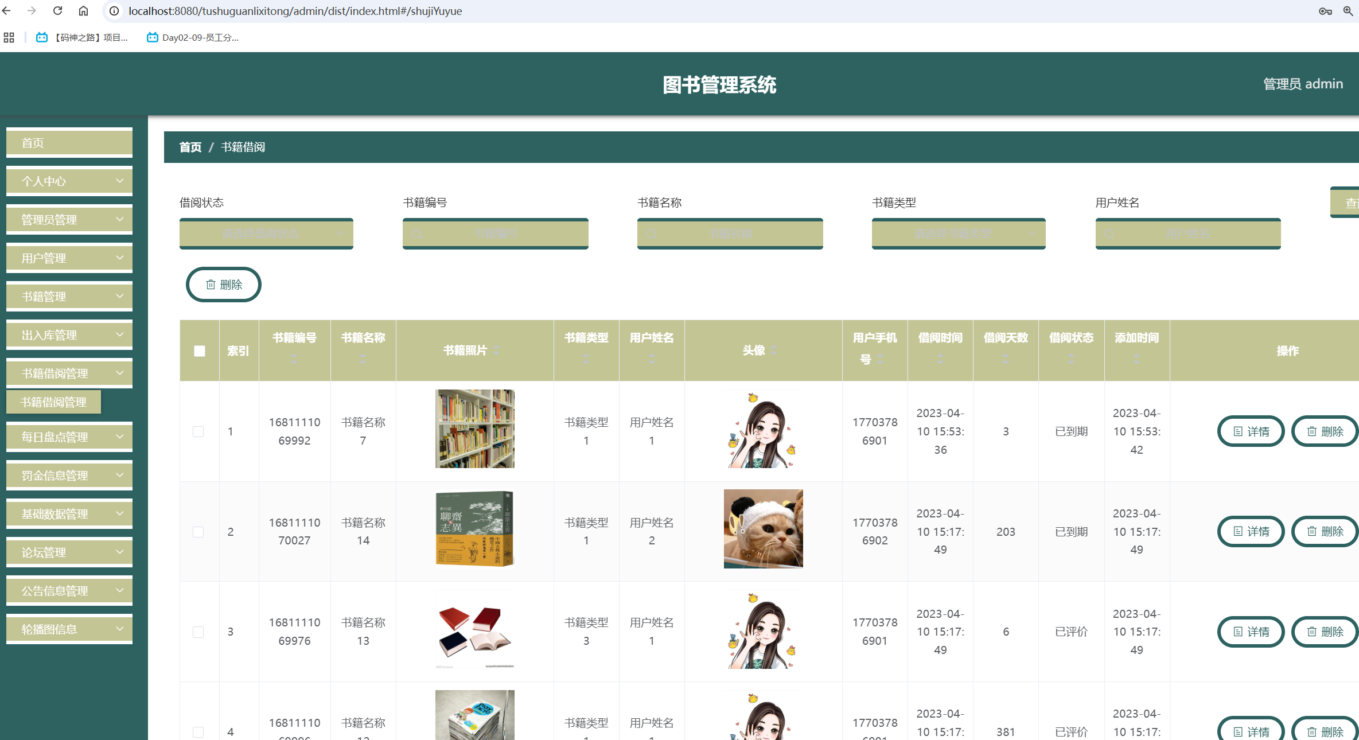Click the sort arrows on the 借阅状态 column header
1359x740 pixels.
pyautogui.click(x=1071, y=359)
